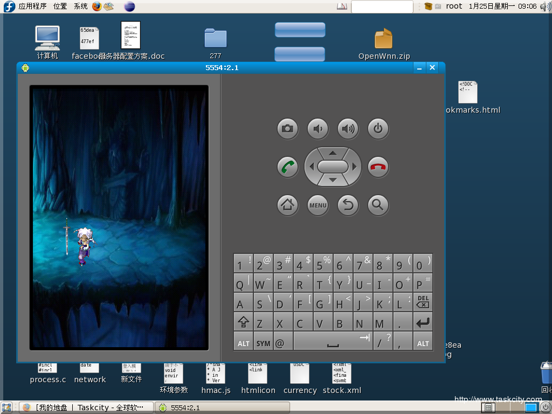The height and width of the screenshot is (414, 552).
Task: Click the 0 key on emulator keyboard
Action: pos(423,263)
